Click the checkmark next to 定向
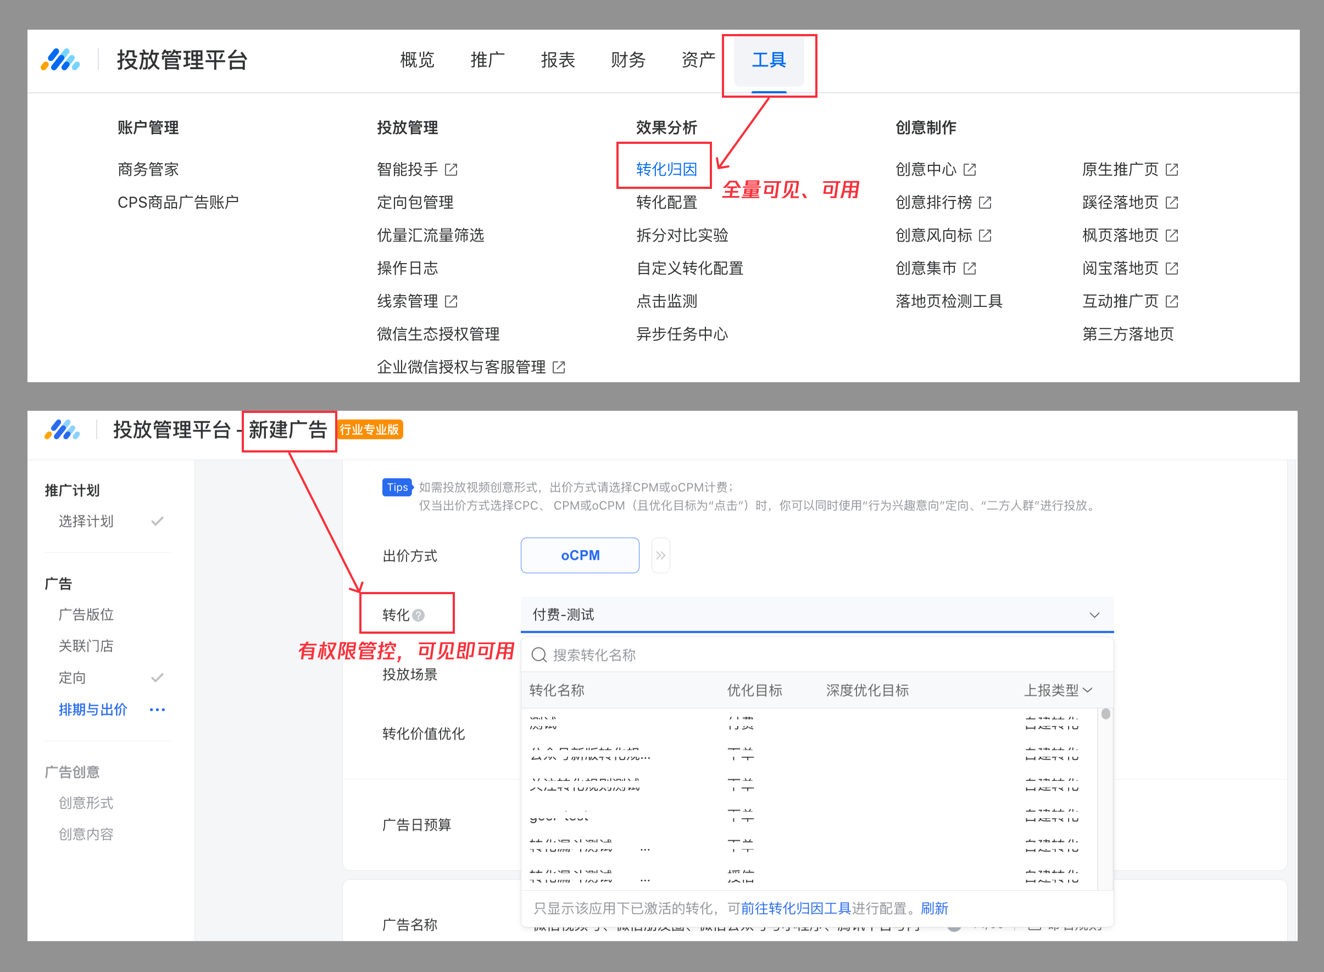 [x=157, y=678]
